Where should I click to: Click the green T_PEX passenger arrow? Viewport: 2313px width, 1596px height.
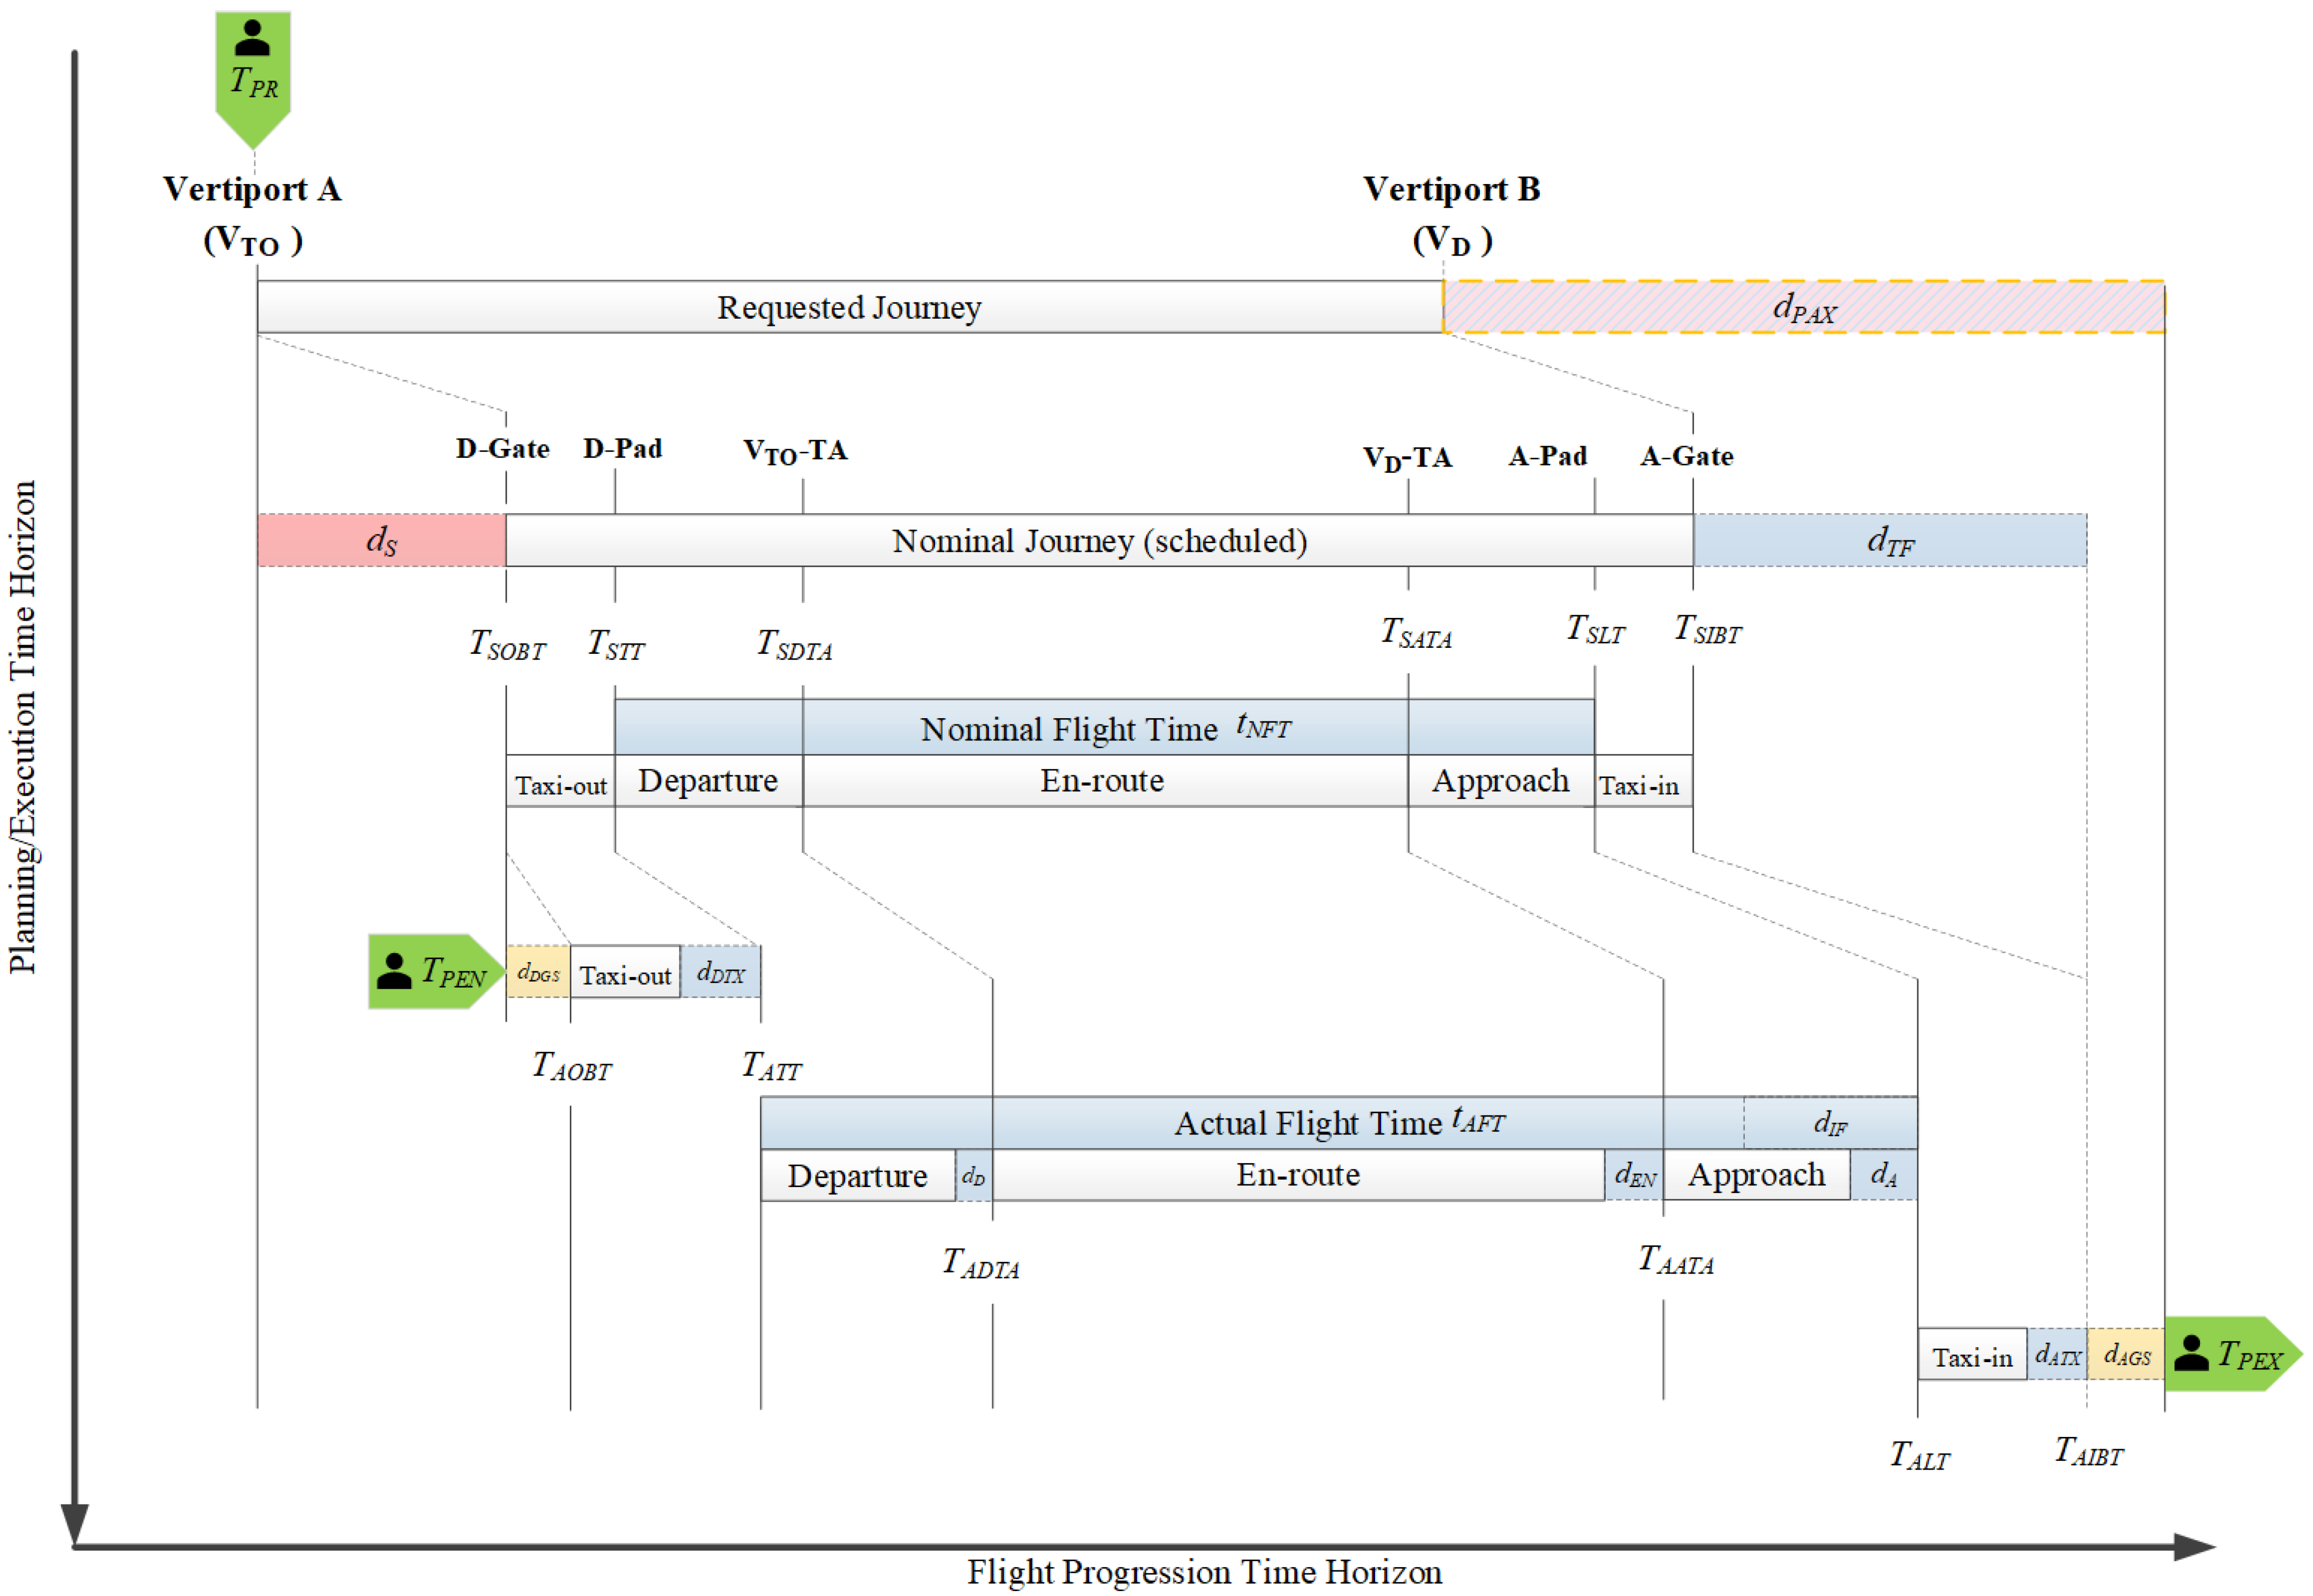(2229, 1355)
